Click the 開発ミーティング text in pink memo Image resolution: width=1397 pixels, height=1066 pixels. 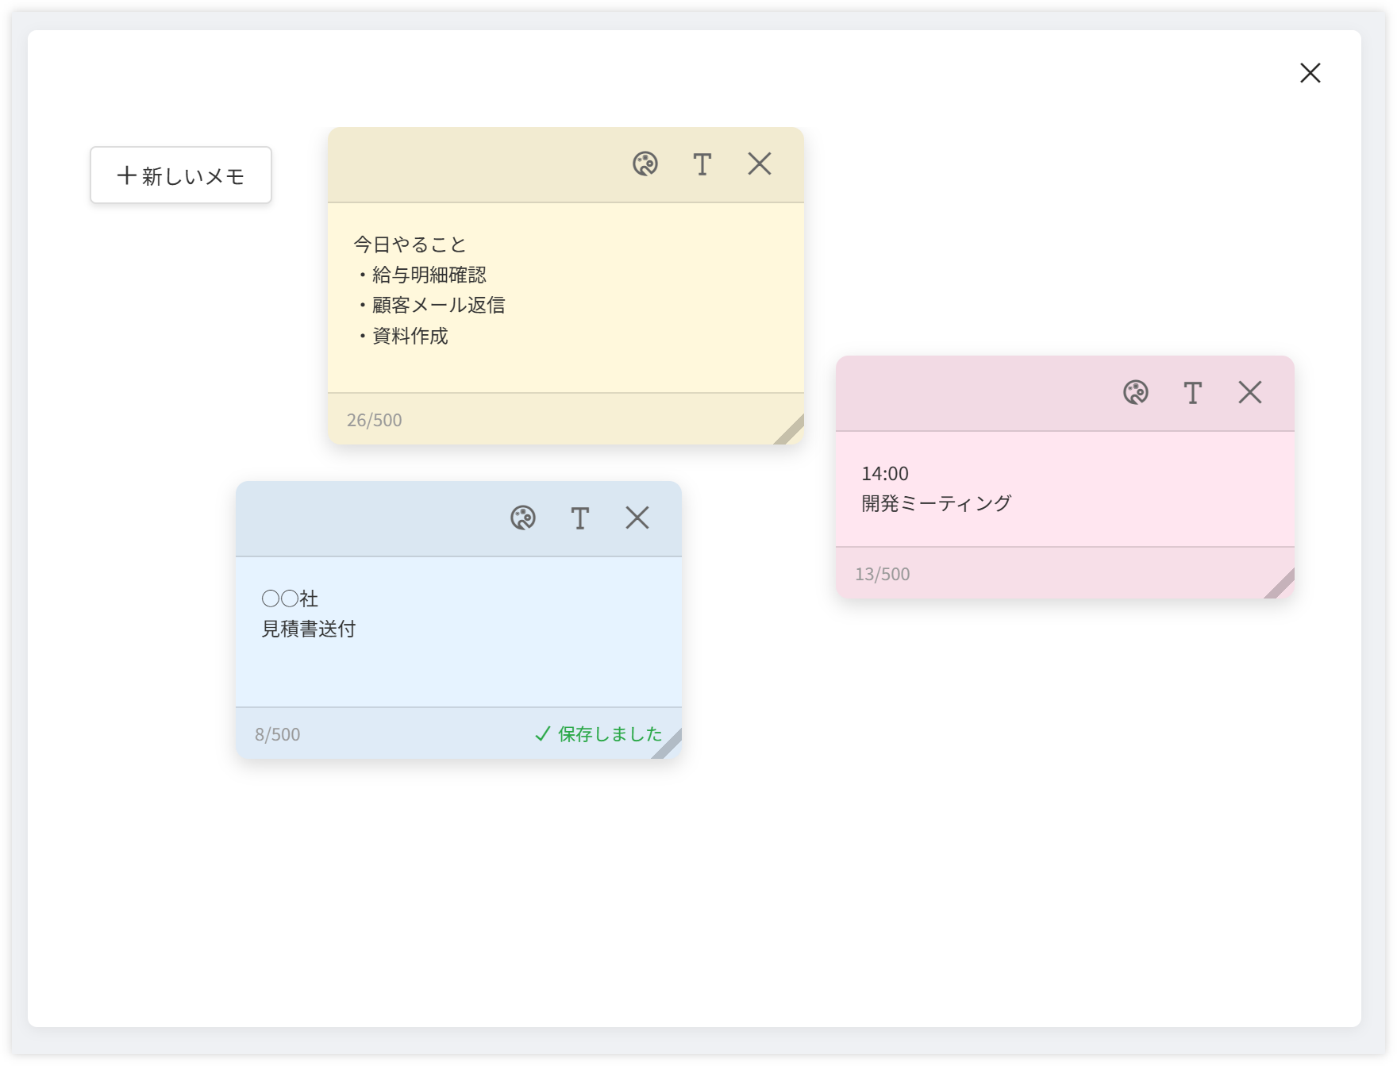[936, 503]
